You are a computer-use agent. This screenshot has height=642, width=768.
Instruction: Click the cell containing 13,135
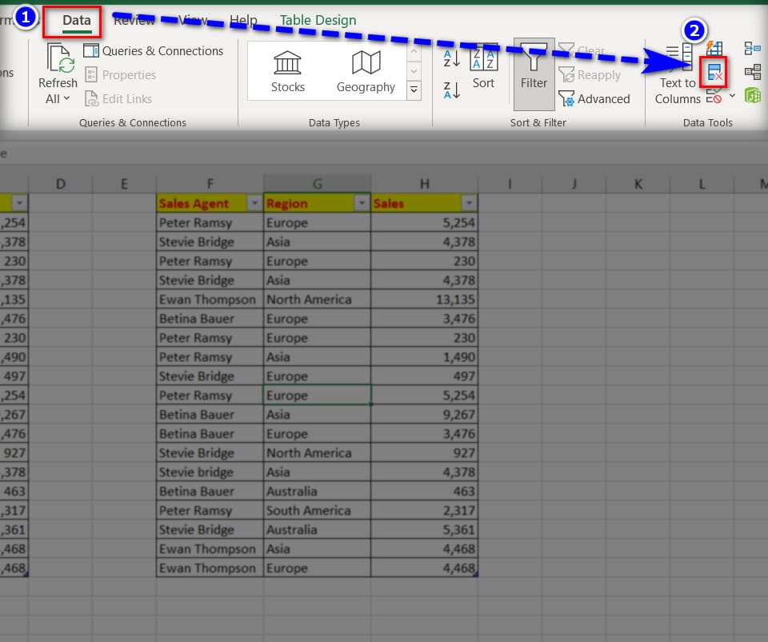(424, 299)
